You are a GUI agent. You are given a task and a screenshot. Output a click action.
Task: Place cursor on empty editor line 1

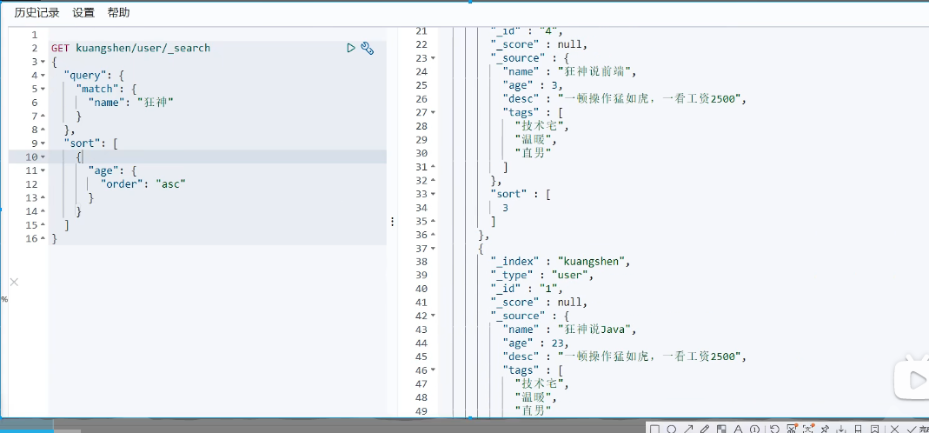pos(218,35)
